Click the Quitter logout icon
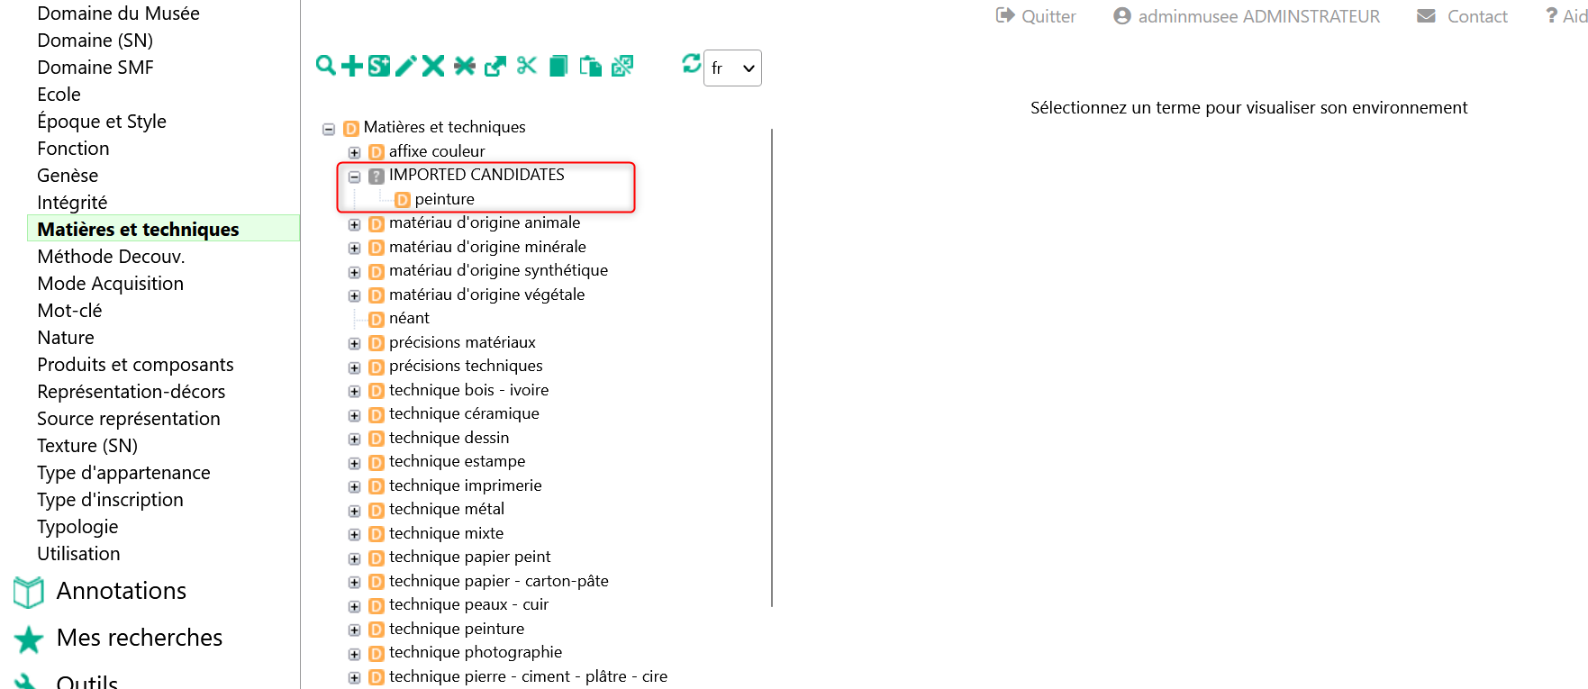Screen dimensions: 1588x689 point(1005,15)
